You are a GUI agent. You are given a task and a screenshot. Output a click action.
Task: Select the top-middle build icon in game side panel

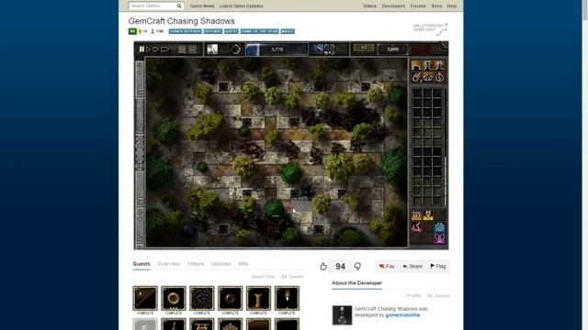[428, 65]
